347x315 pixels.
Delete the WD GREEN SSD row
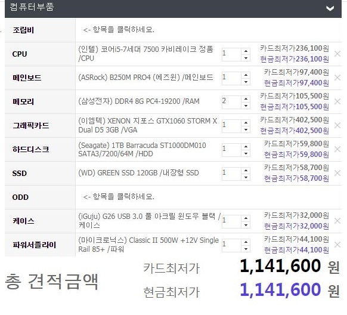pyautogui.click(x=337, y=173)
